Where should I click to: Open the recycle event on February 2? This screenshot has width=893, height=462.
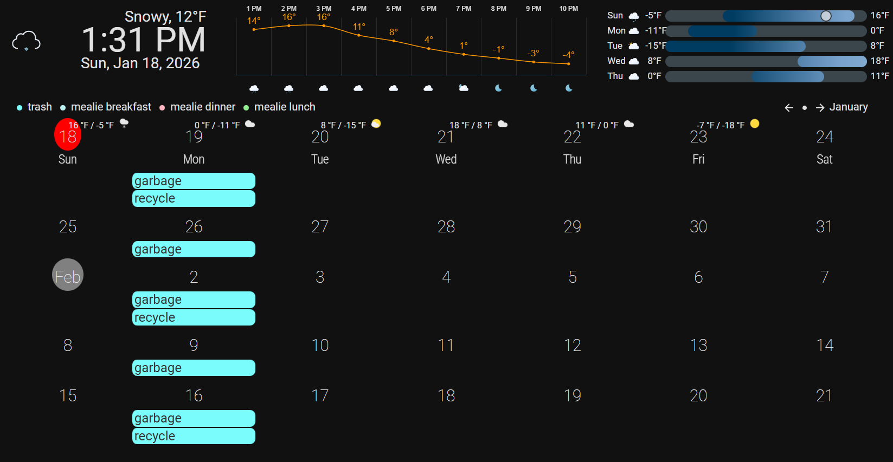tap(194, 317)
